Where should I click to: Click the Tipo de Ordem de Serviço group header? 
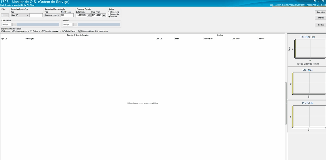tap(78, 35)
